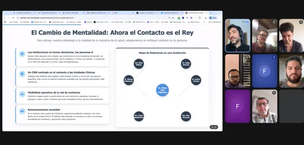
Task: Open Webmove.site bookmark
Action: coord(178,22)
